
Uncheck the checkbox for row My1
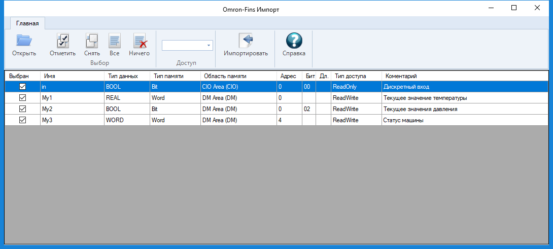[x=22, y=98]
